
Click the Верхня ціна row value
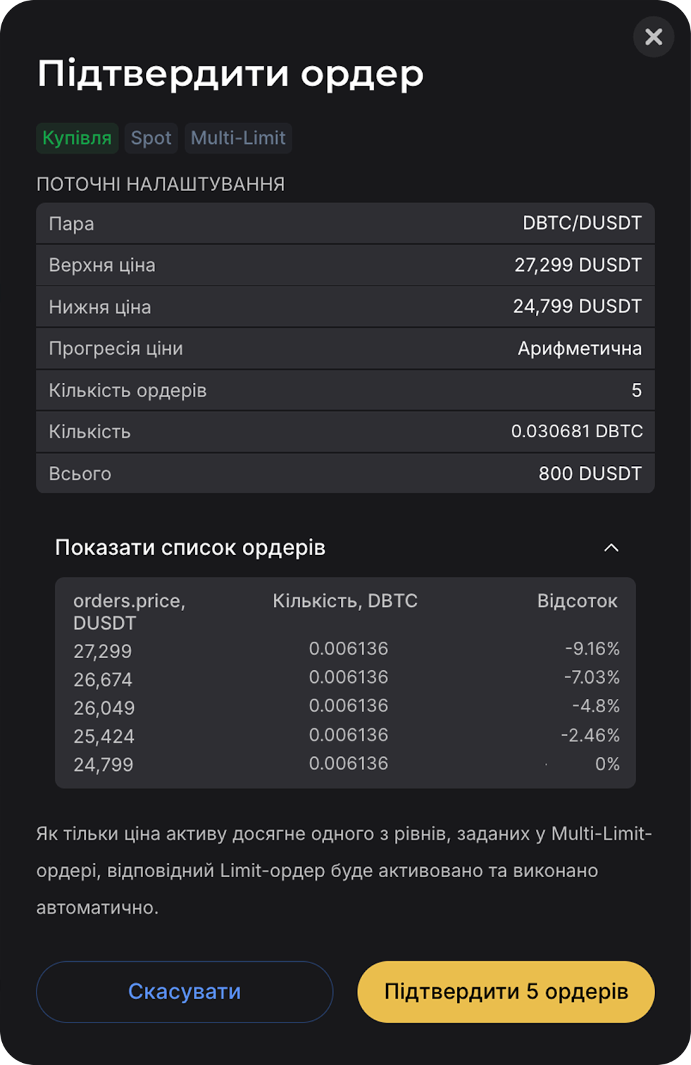[577, 265]
